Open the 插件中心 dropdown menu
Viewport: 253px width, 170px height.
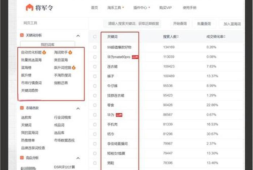(142, 8)
